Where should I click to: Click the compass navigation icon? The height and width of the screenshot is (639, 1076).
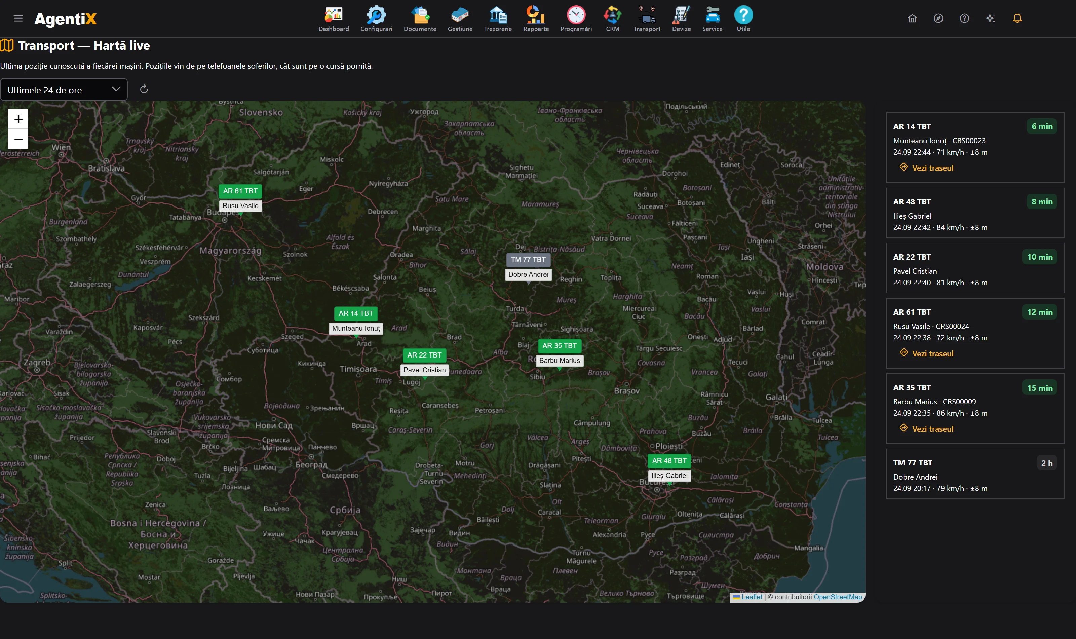point(938,18)
